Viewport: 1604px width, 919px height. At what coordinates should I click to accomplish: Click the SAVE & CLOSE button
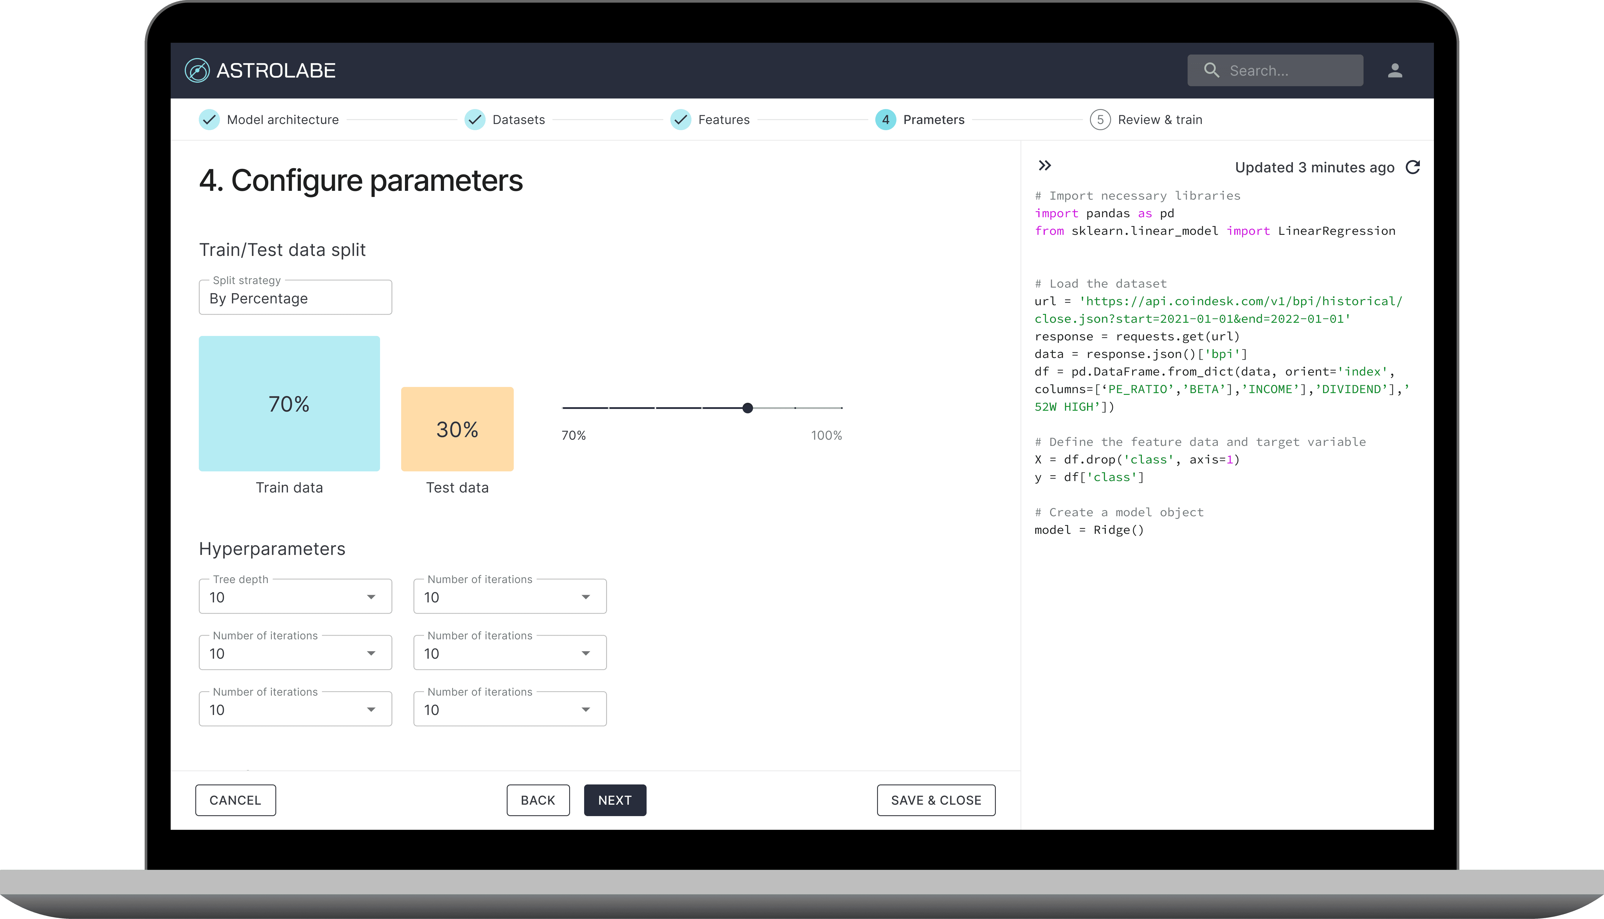point(935,800)
